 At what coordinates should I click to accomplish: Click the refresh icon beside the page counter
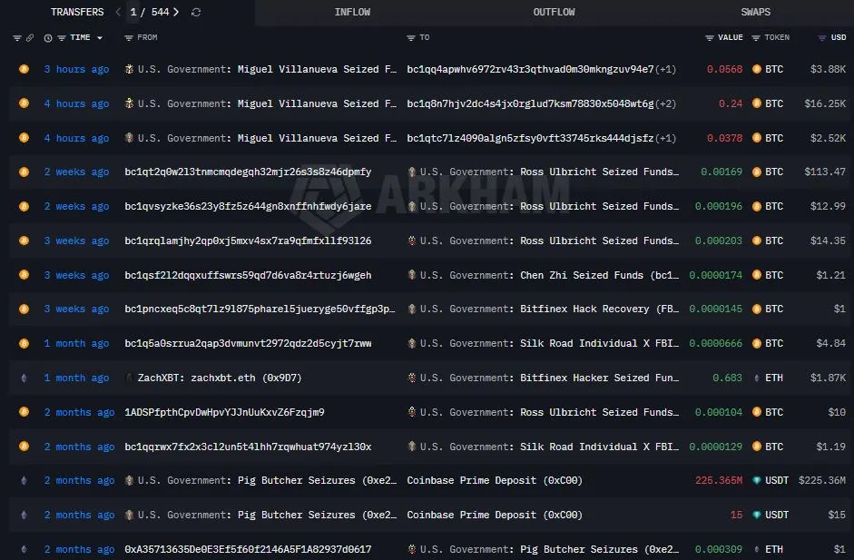coord(196,12)
